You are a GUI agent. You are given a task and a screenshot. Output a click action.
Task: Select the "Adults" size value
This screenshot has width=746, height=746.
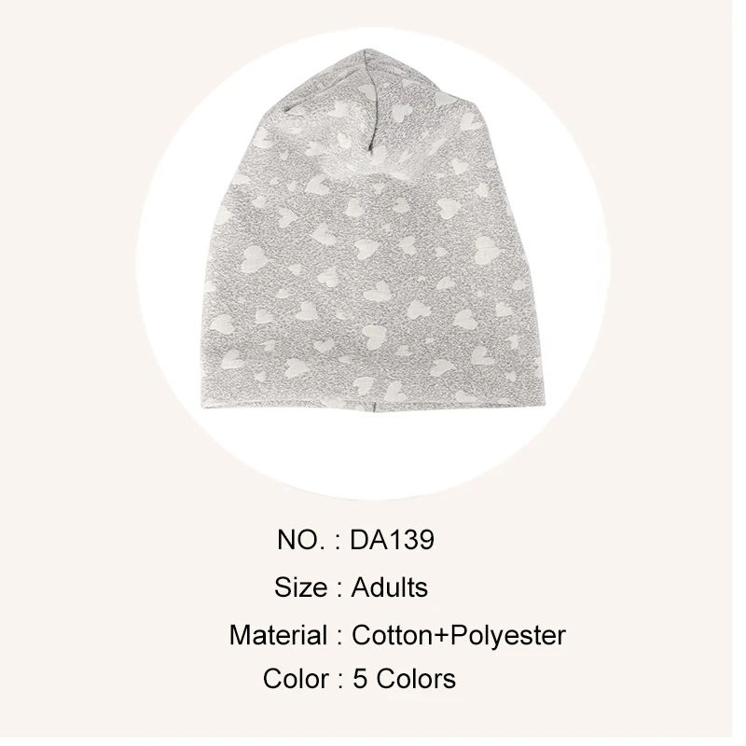pyautogui.click(x=390, y=587)
